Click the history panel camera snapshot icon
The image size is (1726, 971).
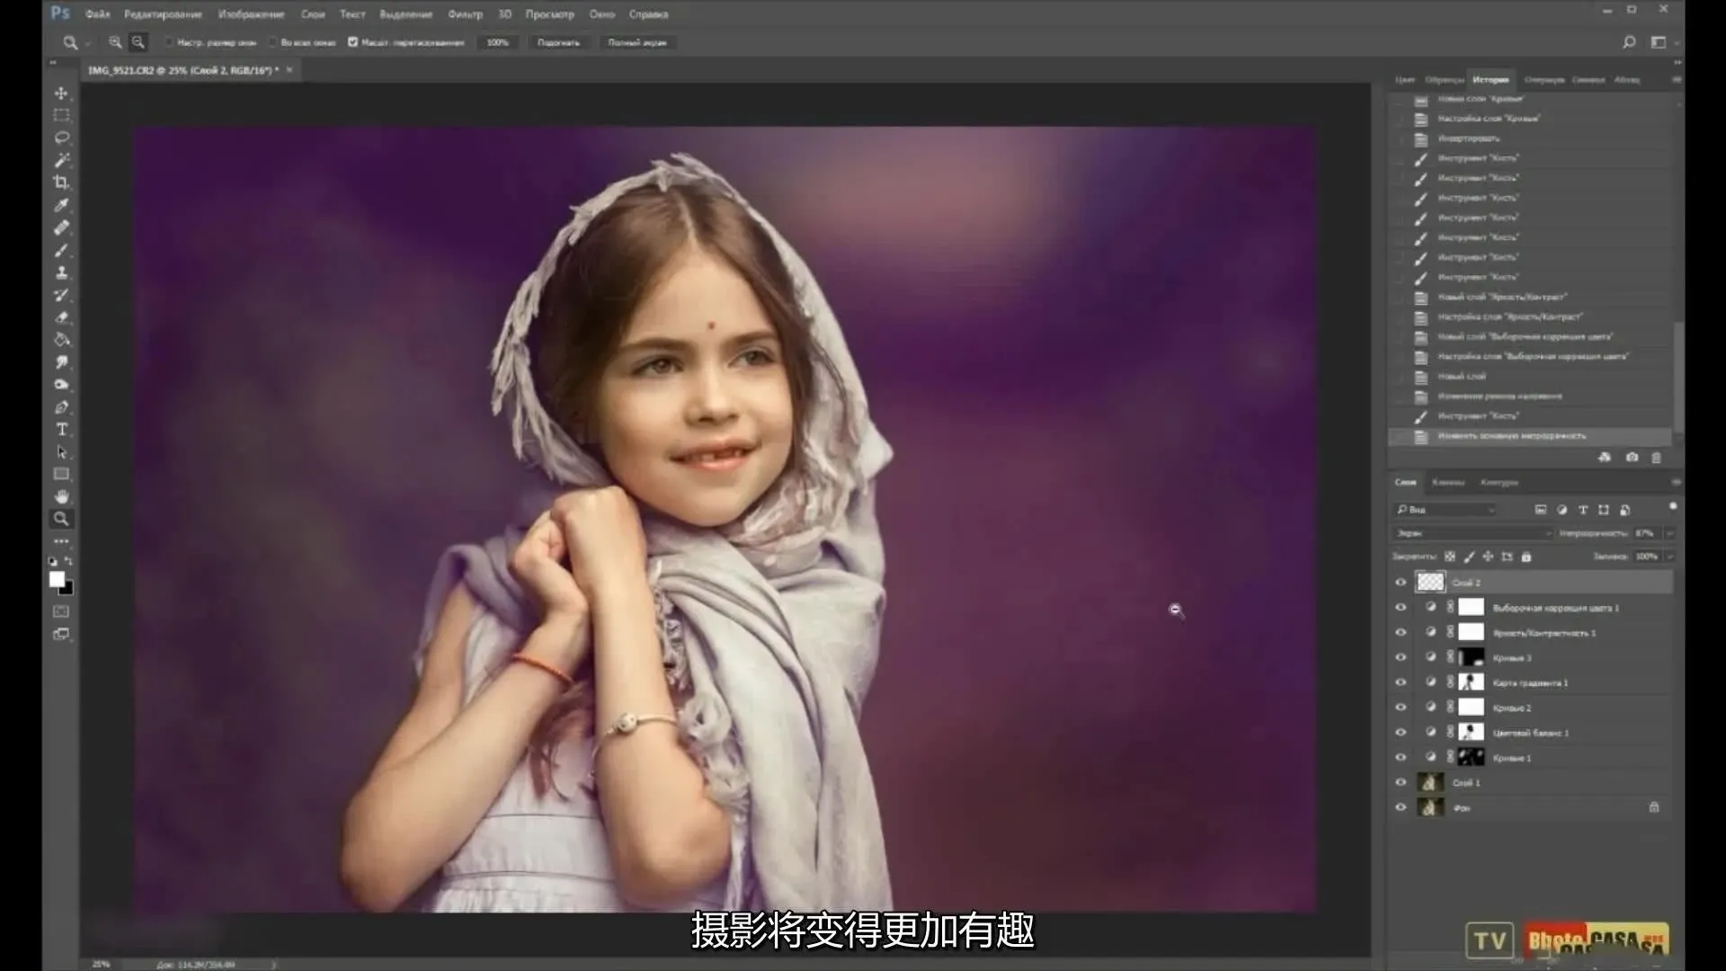pos(1632,458)
